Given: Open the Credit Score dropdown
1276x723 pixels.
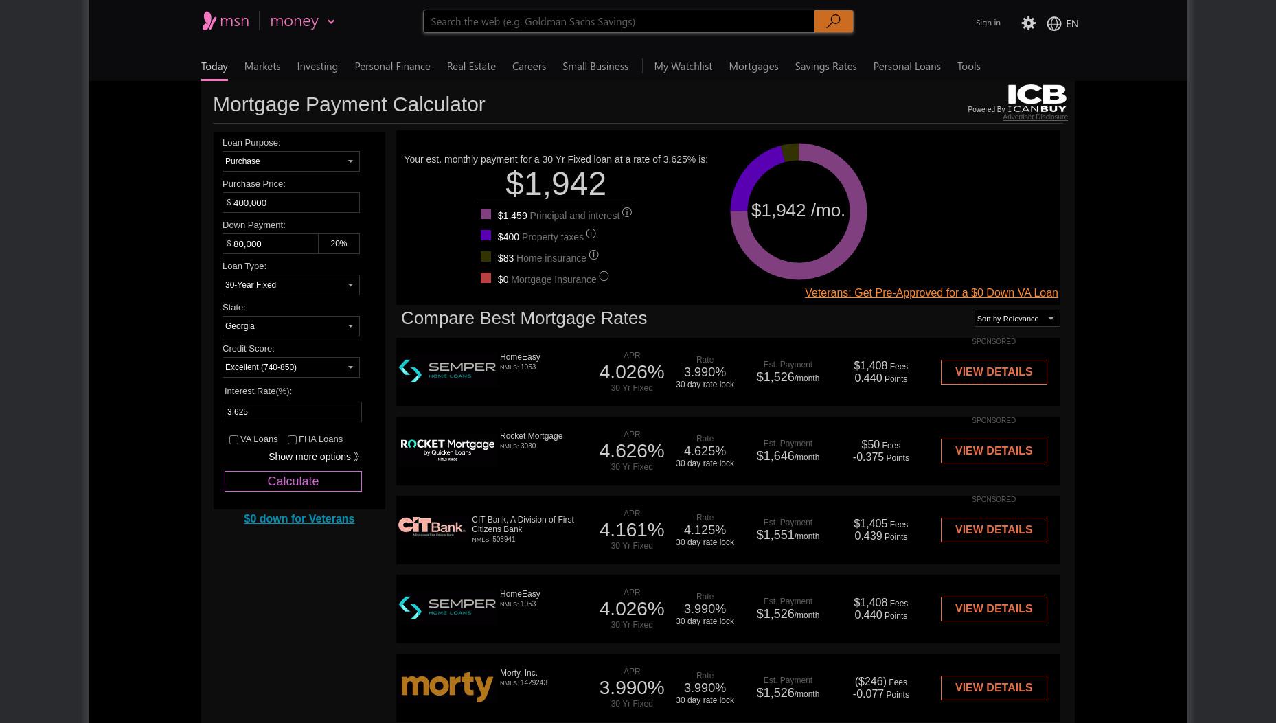Looking at the screenshot, I should [x=291, y=367].
